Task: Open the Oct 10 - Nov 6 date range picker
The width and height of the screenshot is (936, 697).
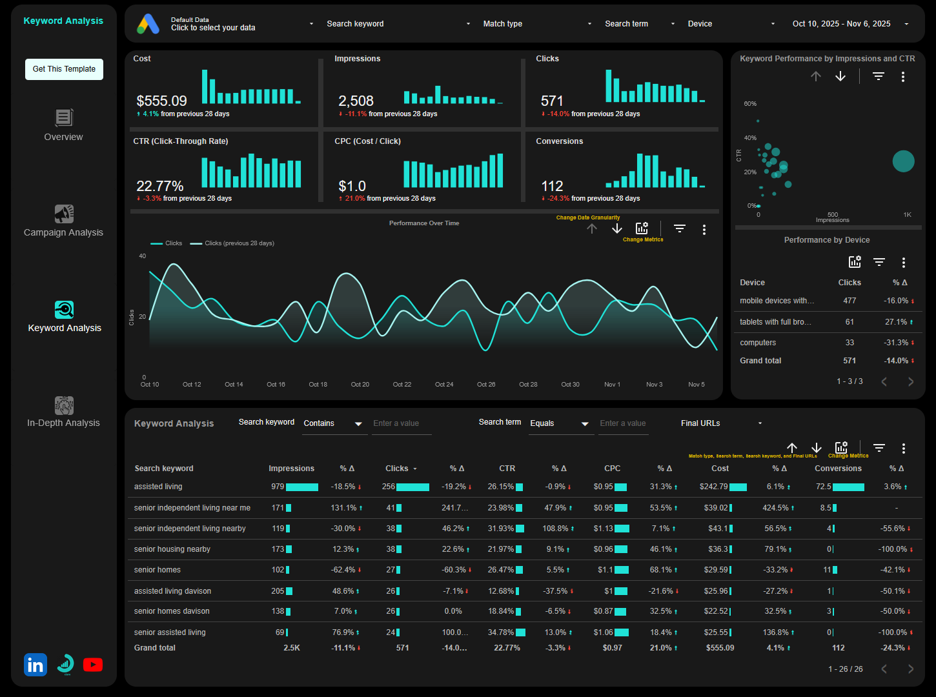Action: [841, 23]
